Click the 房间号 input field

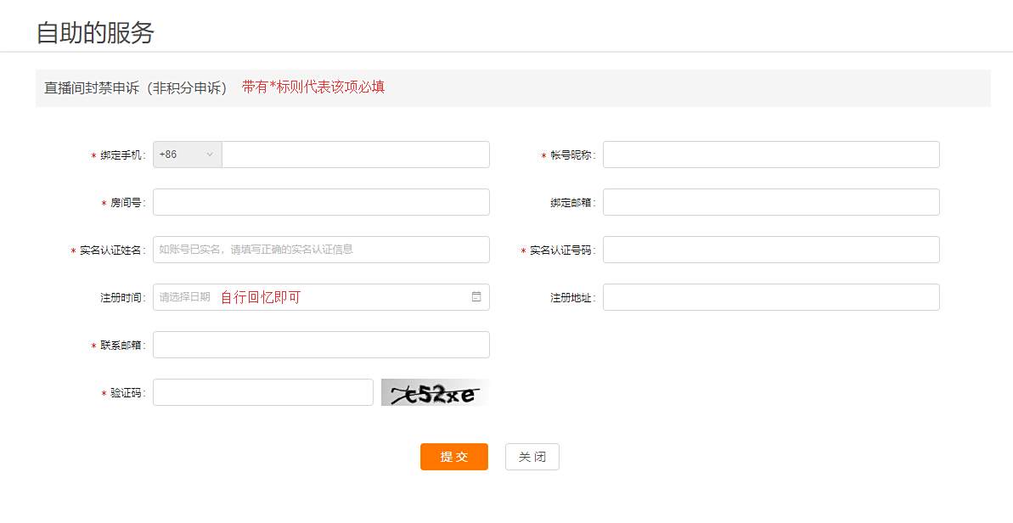[321, 202]
